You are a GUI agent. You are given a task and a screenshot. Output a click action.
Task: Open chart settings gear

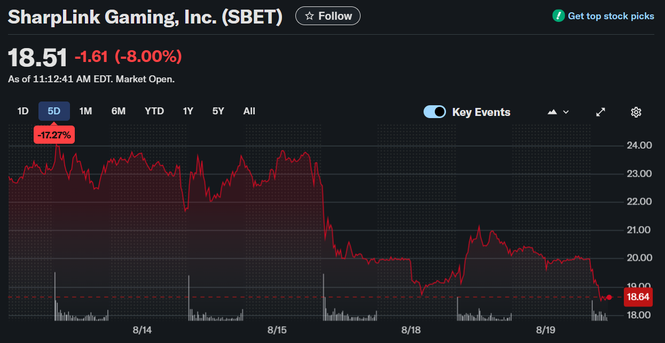point(636,112)
